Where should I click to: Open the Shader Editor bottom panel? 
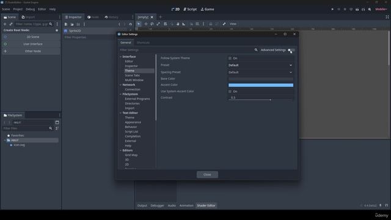pyautogui.click(x=206, y=205)
